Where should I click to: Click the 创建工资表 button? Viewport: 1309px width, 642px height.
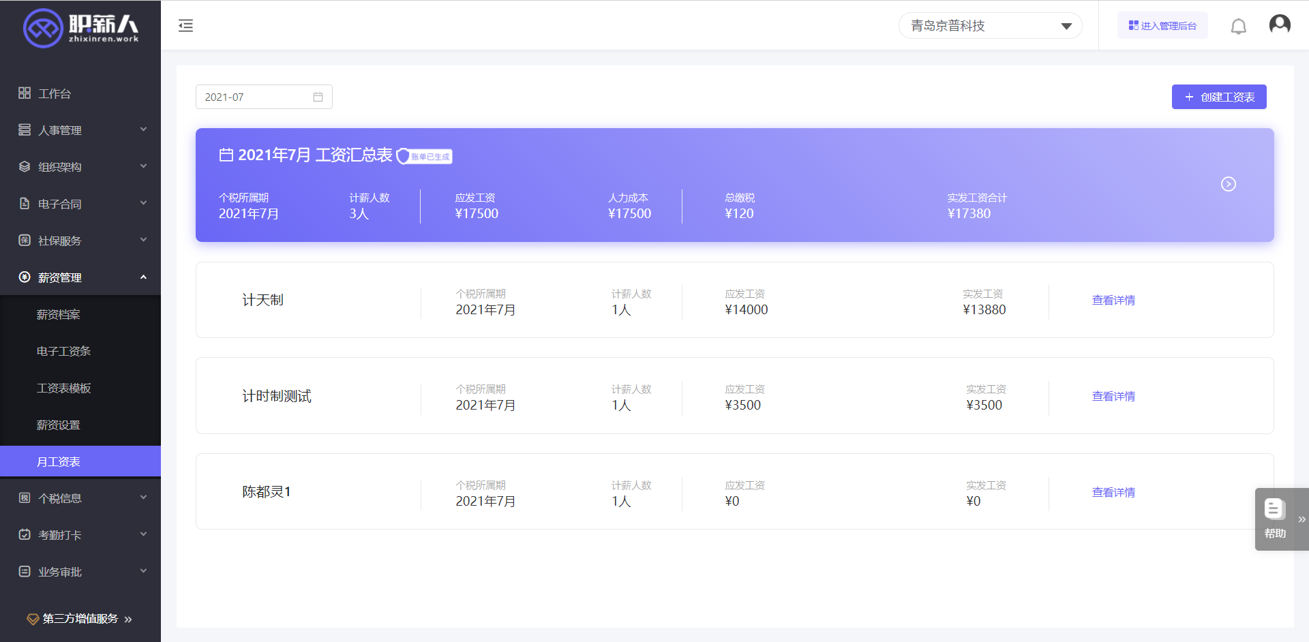(1219, 97)
